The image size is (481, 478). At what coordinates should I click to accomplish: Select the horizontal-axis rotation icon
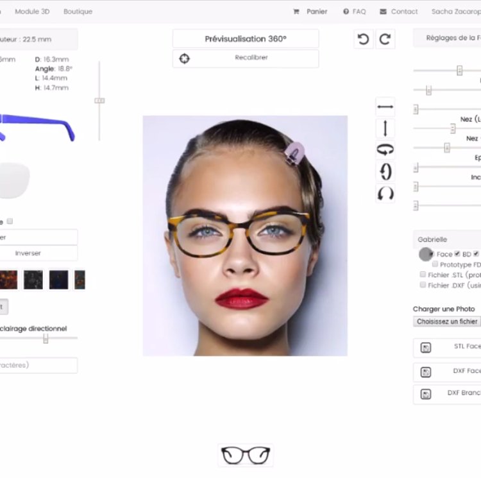pyautogui.click(x=385, y=149)
